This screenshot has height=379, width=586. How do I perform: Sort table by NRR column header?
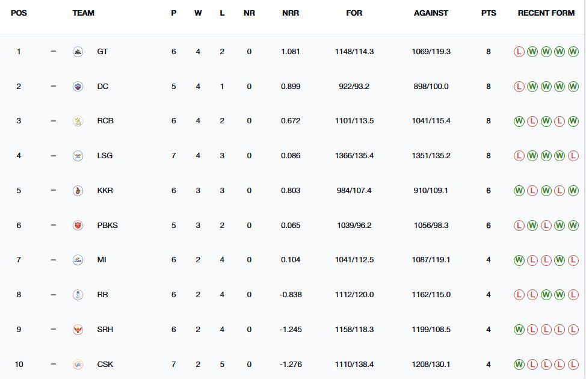[291, 13]
